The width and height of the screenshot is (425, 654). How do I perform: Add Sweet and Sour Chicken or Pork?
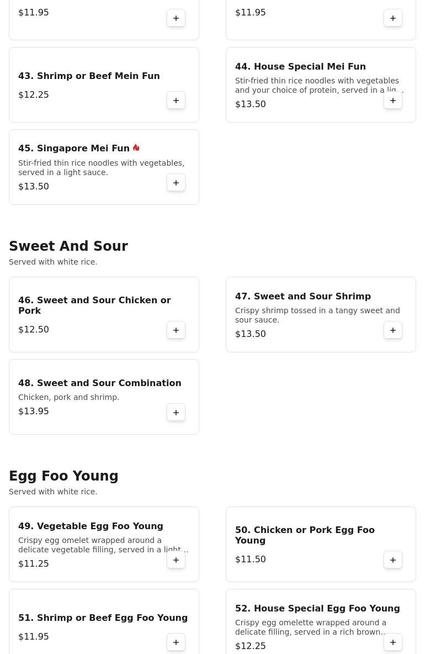tap(176, 330)
